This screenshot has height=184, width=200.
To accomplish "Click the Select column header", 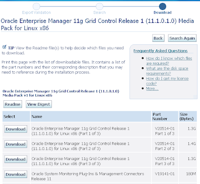I will pyautogui.click(x=16, y=117).
